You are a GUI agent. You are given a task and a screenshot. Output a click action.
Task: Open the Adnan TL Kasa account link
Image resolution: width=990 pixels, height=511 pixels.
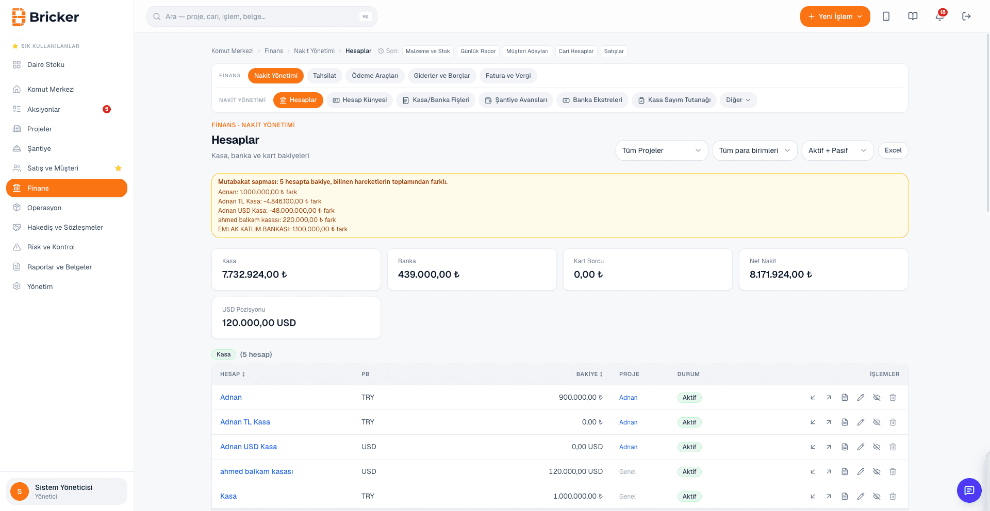click(x=245, y=422)
